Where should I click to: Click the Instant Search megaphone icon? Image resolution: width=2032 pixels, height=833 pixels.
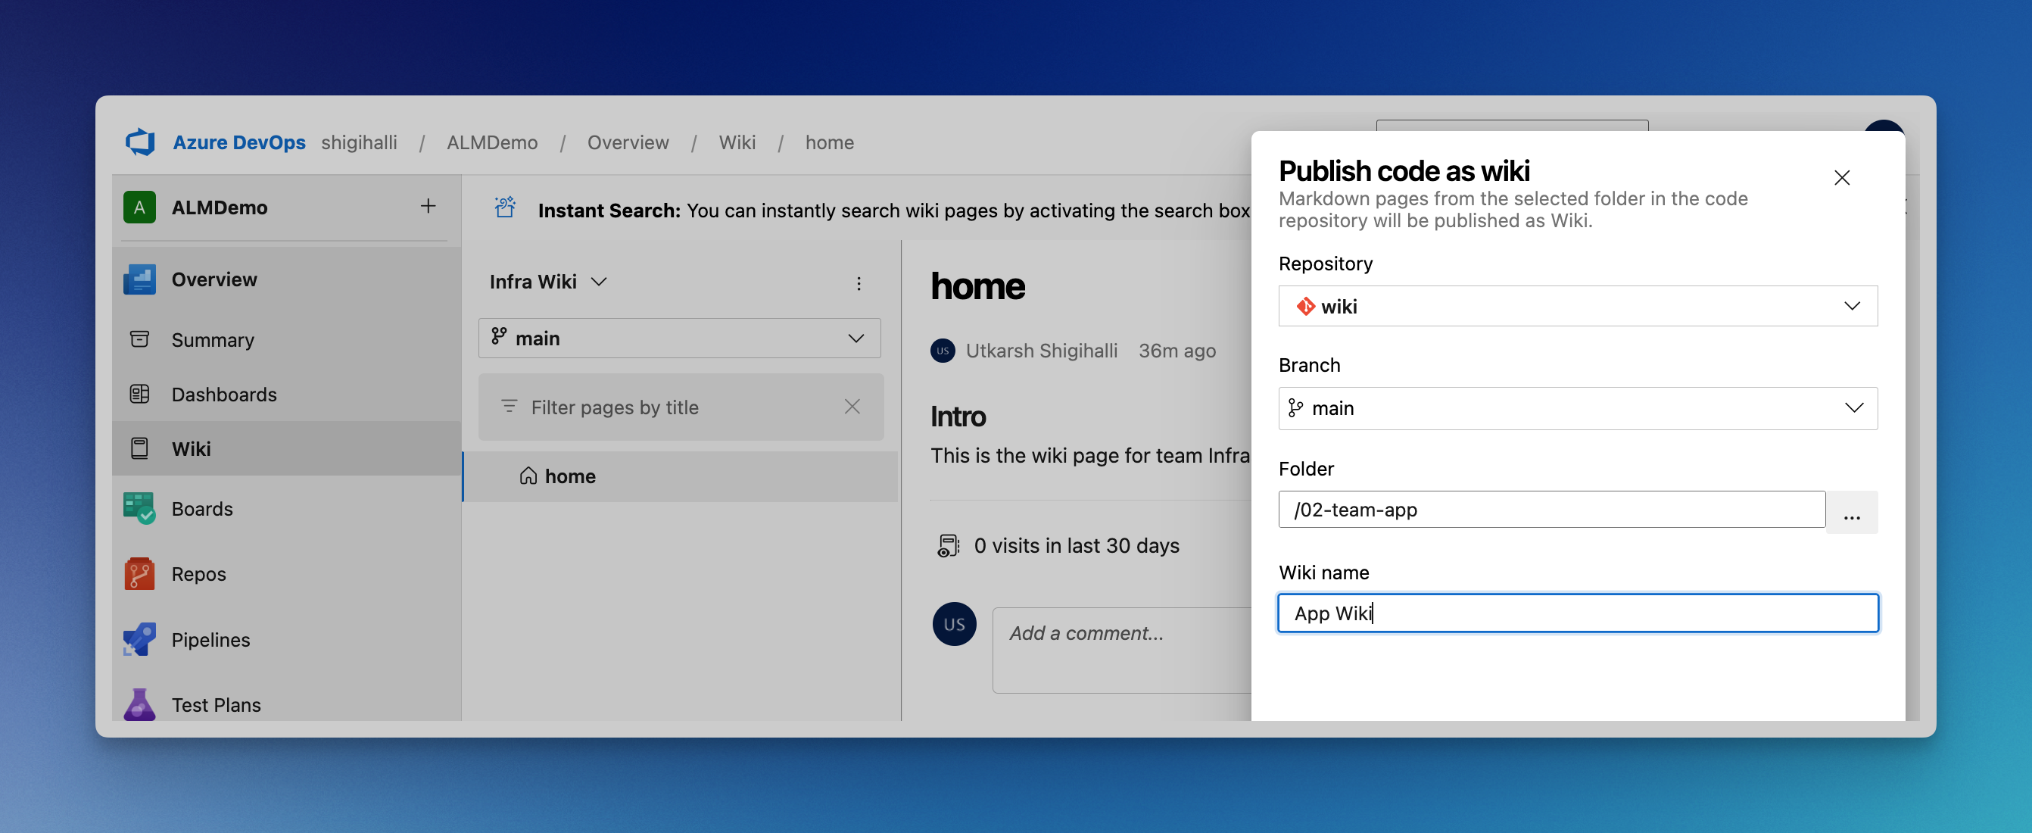tap(504, 207)
